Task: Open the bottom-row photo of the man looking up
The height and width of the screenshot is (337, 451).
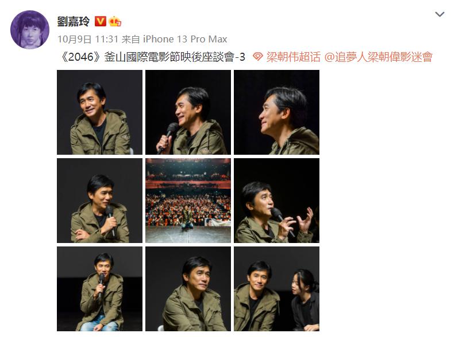Action: click(x=188, y=289)
